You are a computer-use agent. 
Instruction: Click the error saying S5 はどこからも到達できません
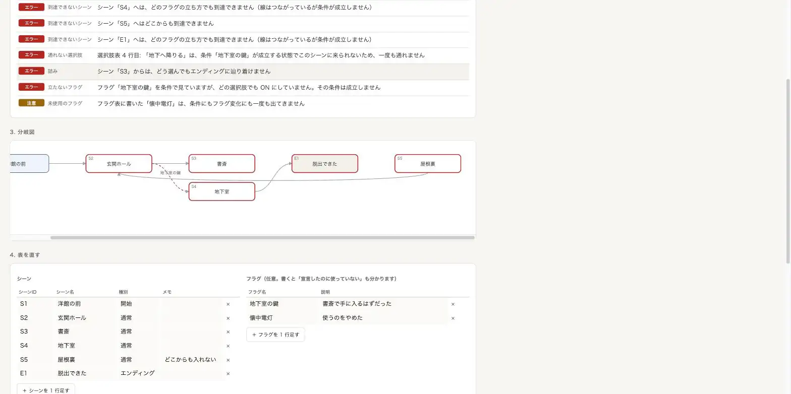point(243,24)
